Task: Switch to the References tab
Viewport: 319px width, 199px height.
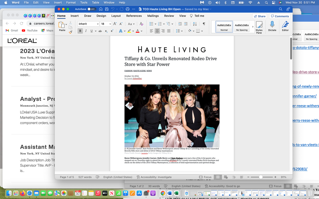Action: point(134,16)
